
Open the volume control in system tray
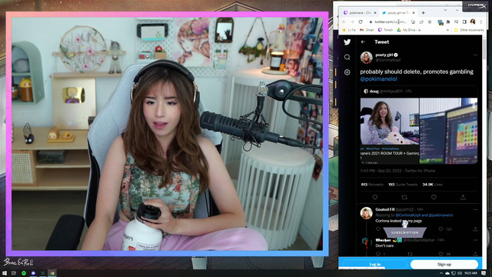coord(460,273)
